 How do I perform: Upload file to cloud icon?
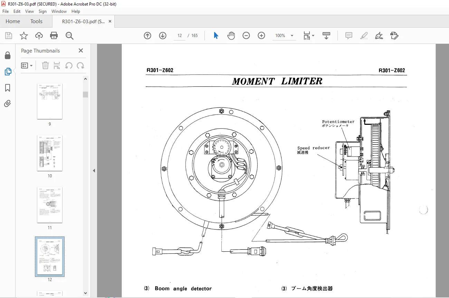39,36
